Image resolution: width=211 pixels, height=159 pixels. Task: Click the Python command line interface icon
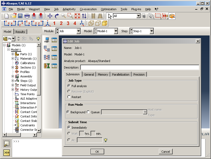[7, 152]
